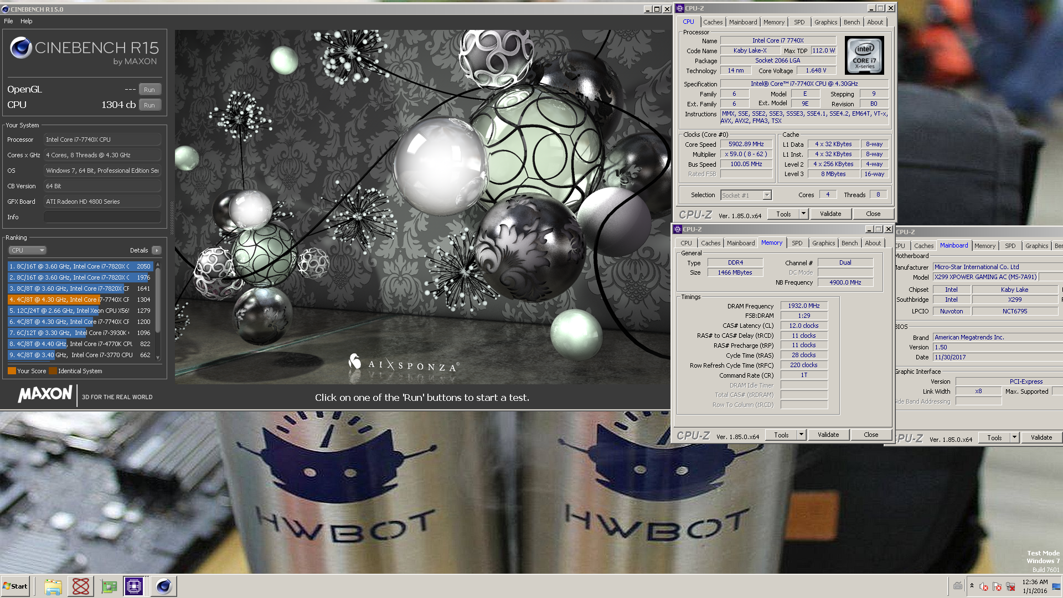The height and width of the screenshot is (598, 1063).
Task: Click ranking list scrollbar down arrow
Action: 158,358
